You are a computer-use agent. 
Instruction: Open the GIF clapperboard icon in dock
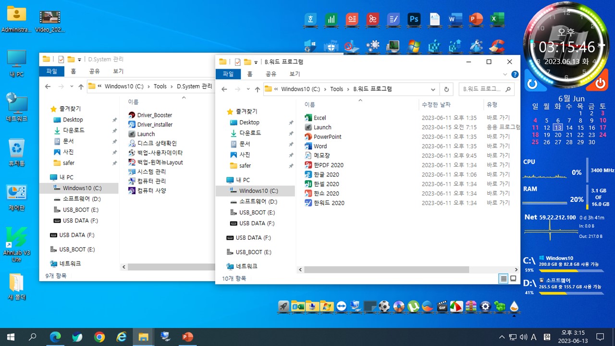tap(442, 306)
